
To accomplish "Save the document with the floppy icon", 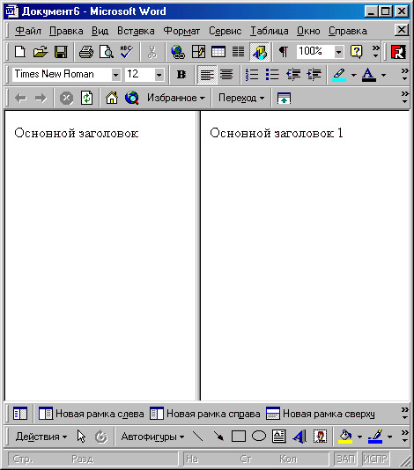I will (61, 52).
